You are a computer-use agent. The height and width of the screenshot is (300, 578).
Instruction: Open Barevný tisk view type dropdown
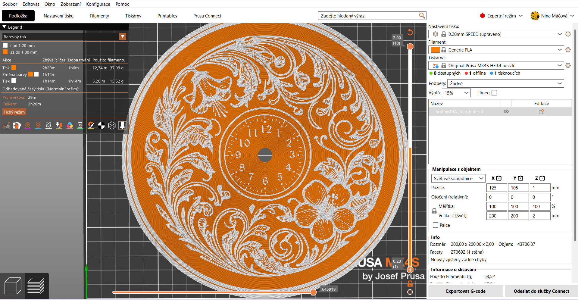123,37
